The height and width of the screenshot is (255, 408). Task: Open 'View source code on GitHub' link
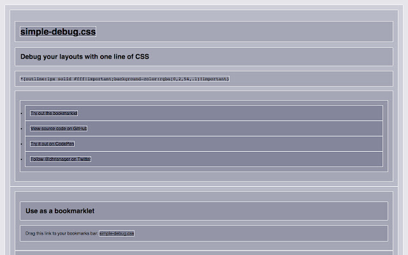click(x=59, y=129)
